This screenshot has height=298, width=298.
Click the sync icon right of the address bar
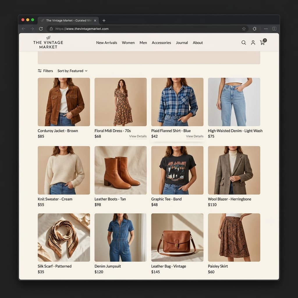pos(254,29)
